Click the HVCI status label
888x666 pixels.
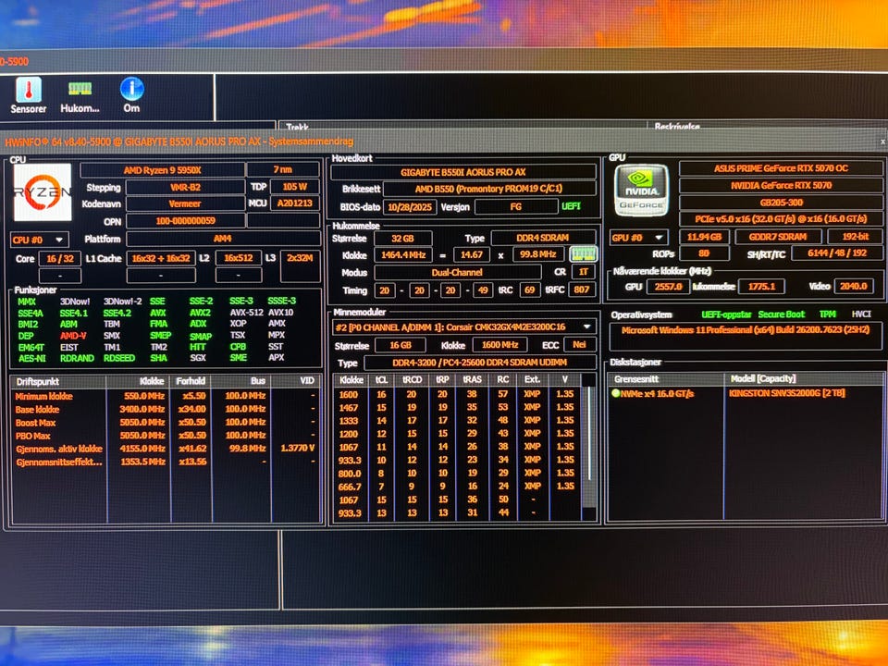pos(861,314)
